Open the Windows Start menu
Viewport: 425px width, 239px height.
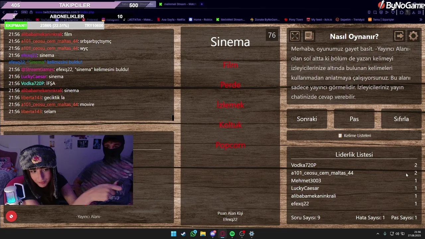point(174,234)
